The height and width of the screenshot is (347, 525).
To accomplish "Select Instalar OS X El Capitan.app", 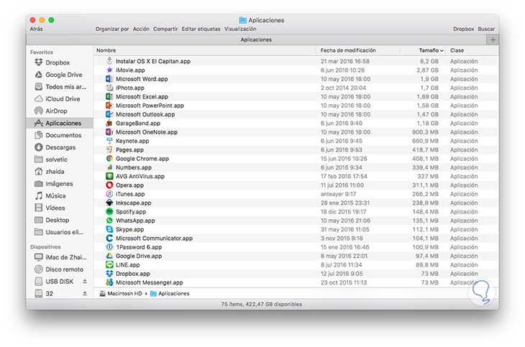I will [x=296, y=61].
